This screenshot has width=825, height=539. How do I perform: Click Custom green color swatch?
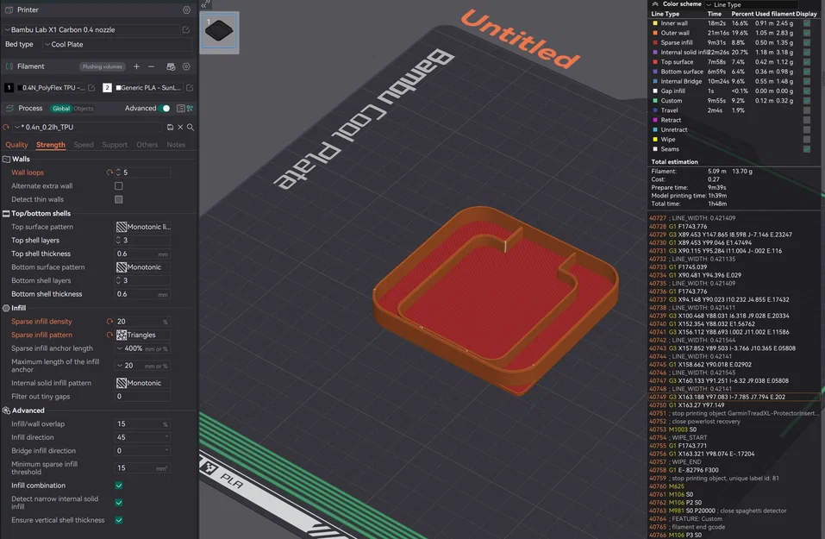(x=655, y=101)
